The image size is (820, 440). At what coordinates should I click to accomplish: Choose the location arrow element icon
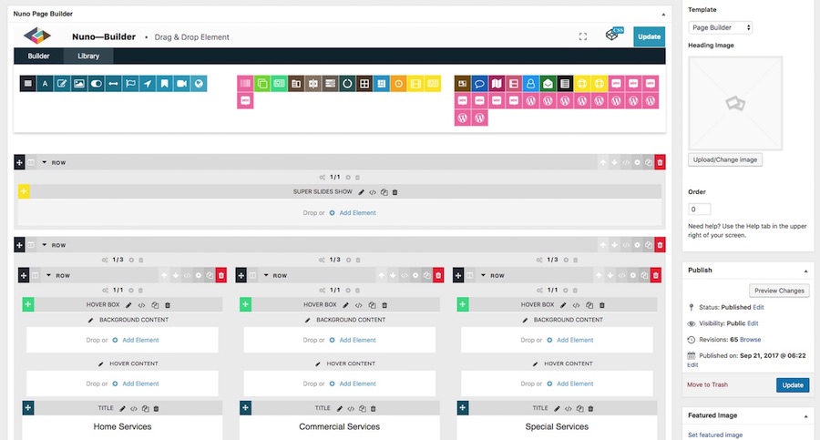[x=148, y=84]
